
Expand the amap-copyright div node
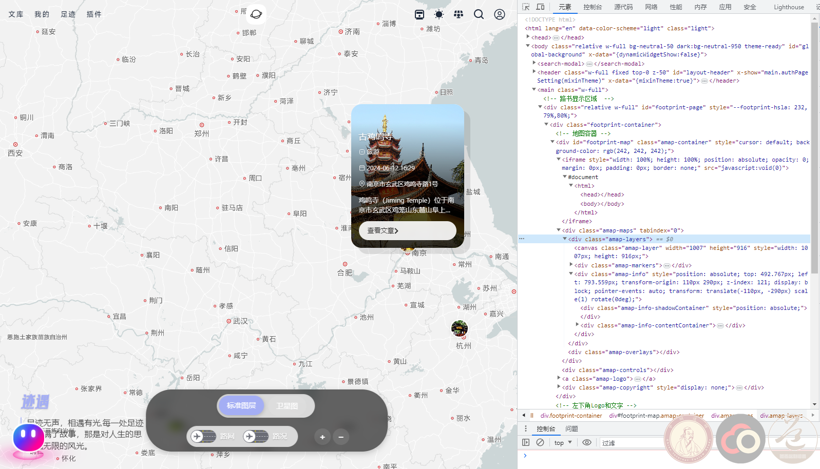(x=559, y=387)
